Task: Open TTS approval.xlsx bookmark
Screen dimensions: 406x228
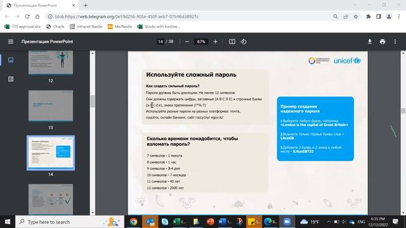Action: click(x=23, y=27)
